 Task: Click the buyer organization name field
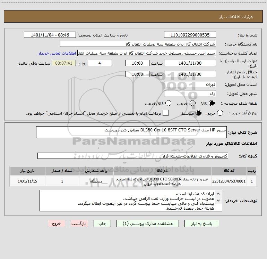pos(138,44)
